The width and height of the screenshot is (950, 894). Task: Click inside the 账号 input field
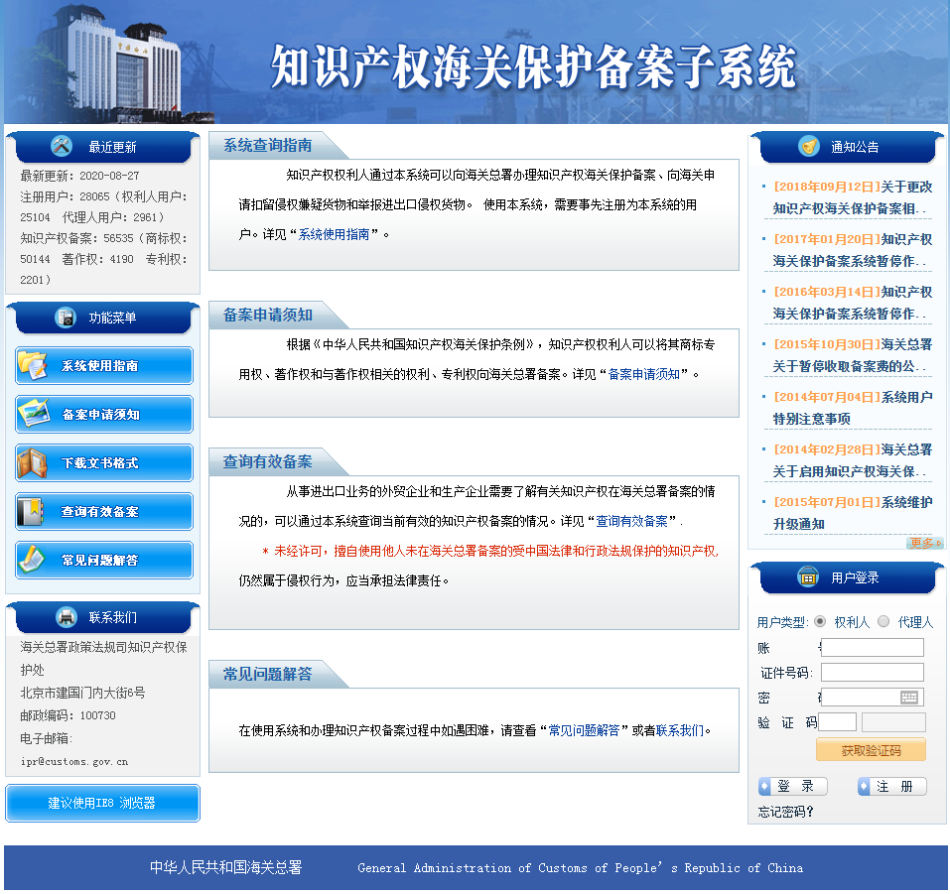point(873,647)
